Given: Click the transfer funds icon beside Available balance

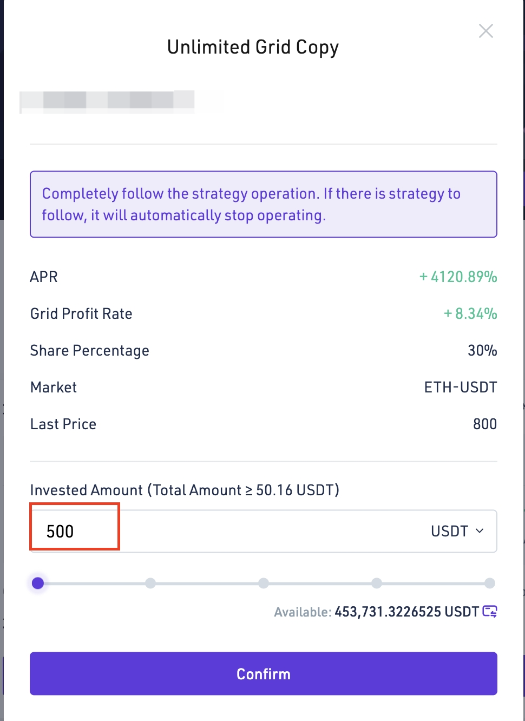Looking at the screenshot, I should coord(489,611).
